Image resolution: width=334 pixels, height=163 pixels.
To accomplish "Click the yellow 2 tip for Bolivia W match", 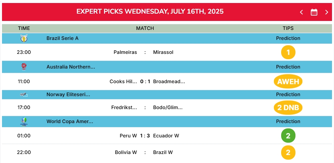I will (x=288, y=153).
